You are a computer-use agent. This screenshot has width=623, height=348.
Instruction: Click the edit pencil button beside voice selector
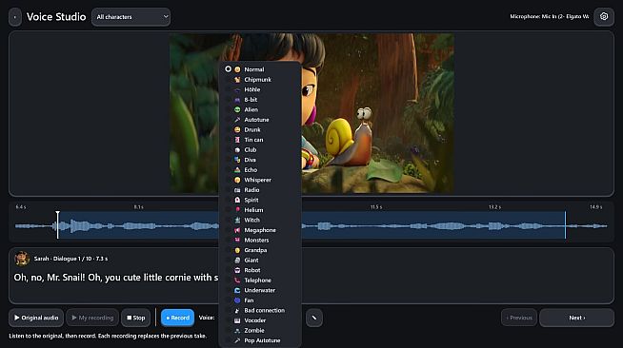(x=314, y=318)
